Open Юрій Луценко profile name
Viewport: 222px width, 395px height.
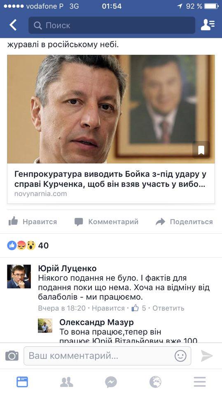(x=67, y=268)
